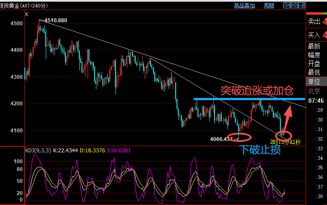Viewport: 327px width, 205px height.
Task: Click the 4510.880 high price marker
Action: pyautogui.click(x=55, y=20)
